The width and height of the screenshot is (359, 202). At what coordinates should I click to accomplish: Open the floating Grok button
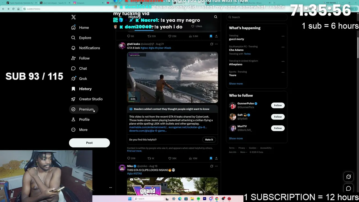click(x=348, y=177)
